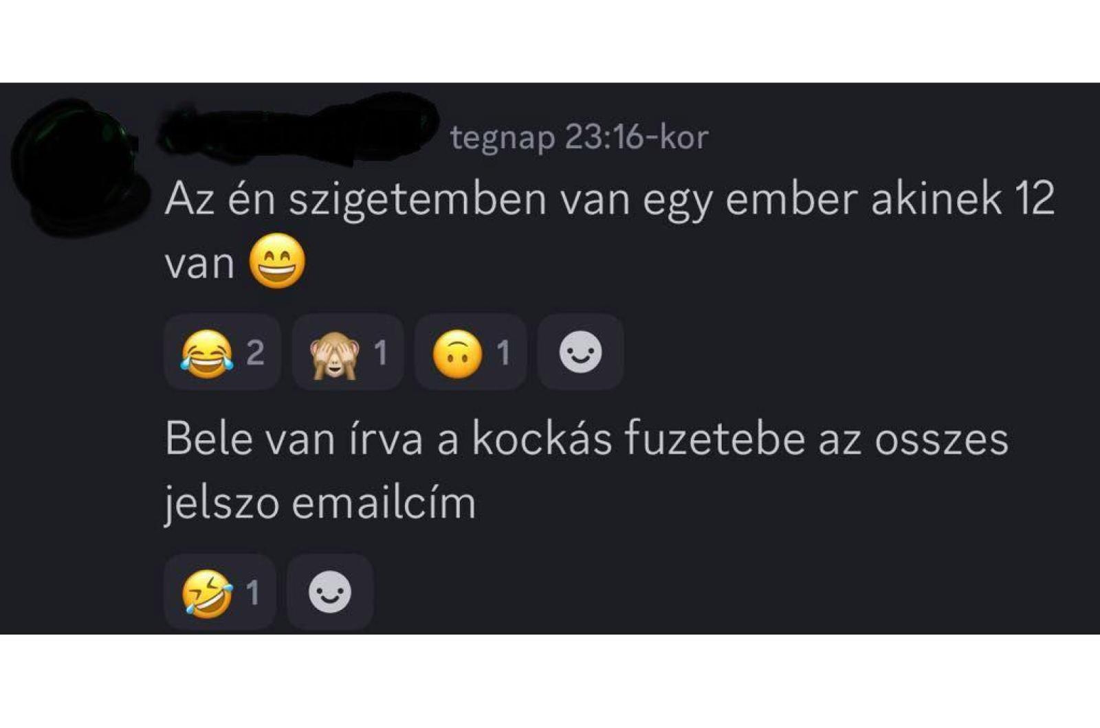The height and width of the screenshot is (728, 1100).
Task: Open add-reaction smiley beside upside-down reaction
Action: [x=580, y=352]
